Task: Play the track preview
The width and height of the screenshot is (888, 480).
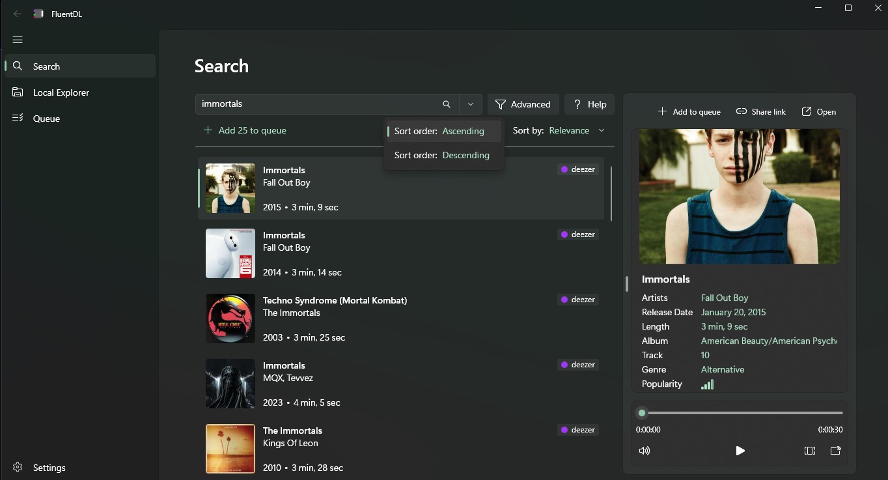Action: (740, 451)
